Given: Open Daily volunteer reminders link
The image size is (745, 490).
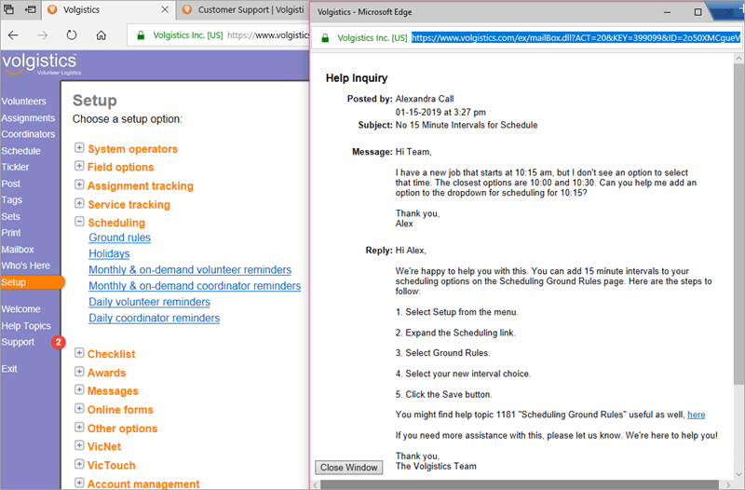Looking at the screenshot, I should pyautogui.click(x=149, y=302).
